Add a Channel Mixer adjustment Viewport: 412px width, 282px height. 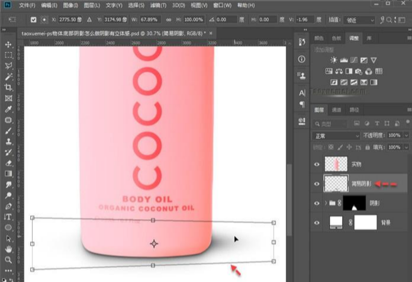[x=369, y=71]
